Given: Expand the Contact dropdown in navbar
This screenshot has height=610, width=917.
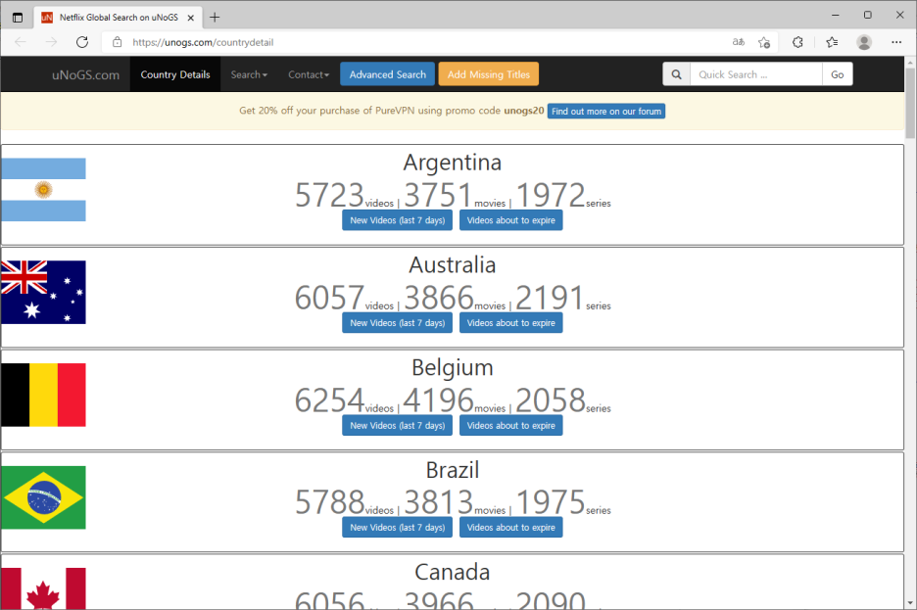Looking at the screenshot, I should (x=309, y=74).
